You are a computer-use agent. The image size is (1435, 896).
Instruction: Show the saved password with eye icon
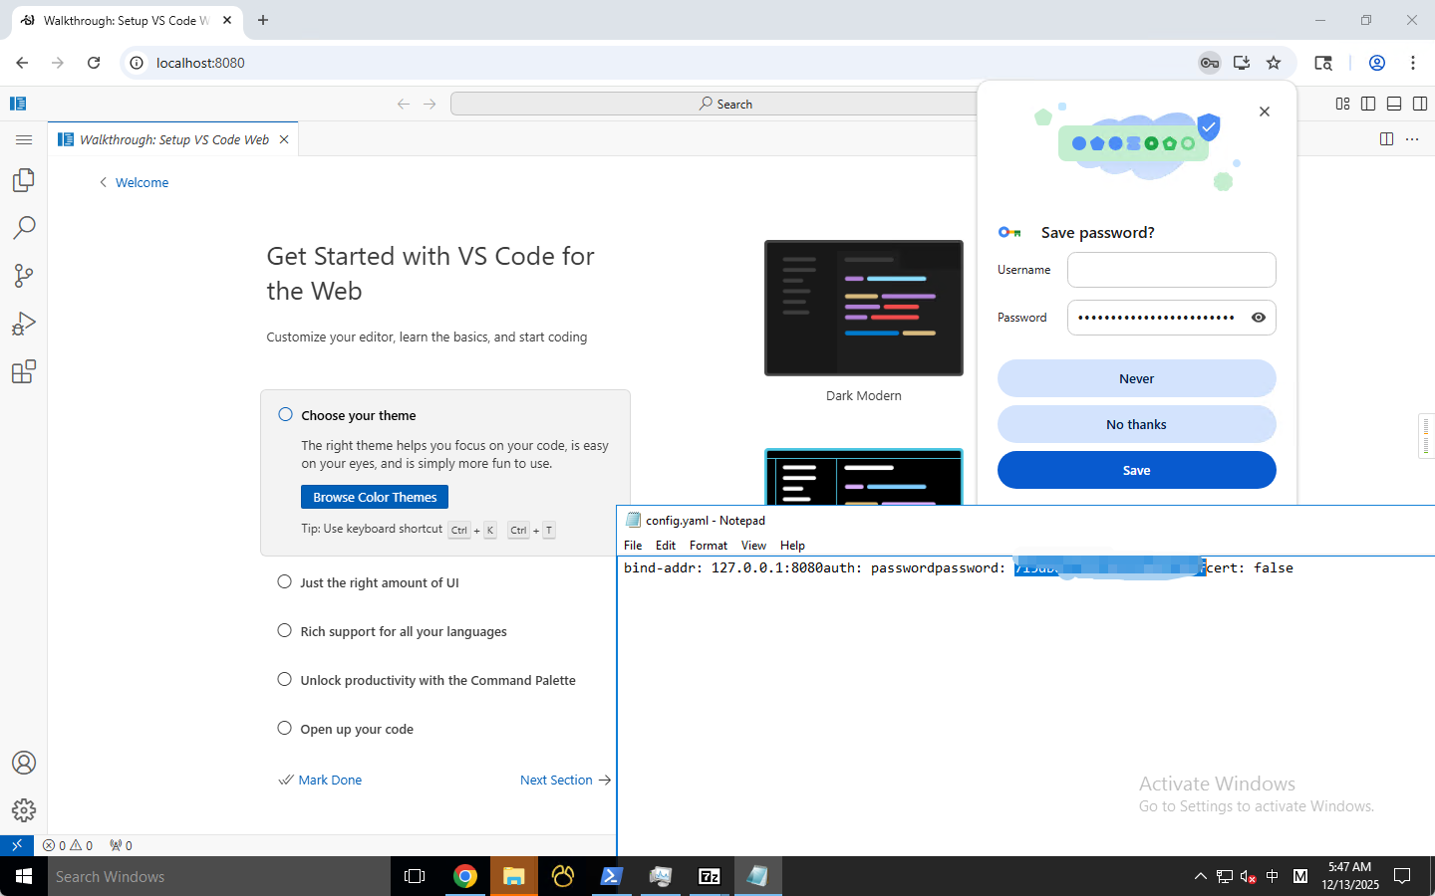pyautogui.click(x=1259, y=318)
